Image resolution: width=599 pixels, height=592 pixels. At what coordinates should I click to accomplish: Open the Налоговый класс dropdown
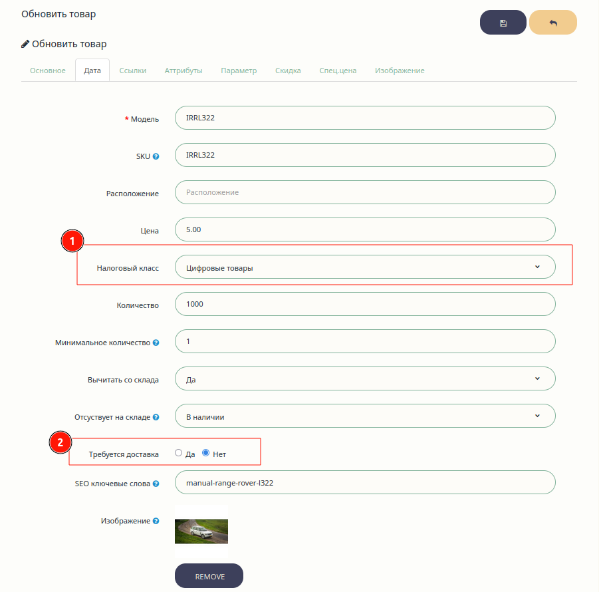click(364, 267)
